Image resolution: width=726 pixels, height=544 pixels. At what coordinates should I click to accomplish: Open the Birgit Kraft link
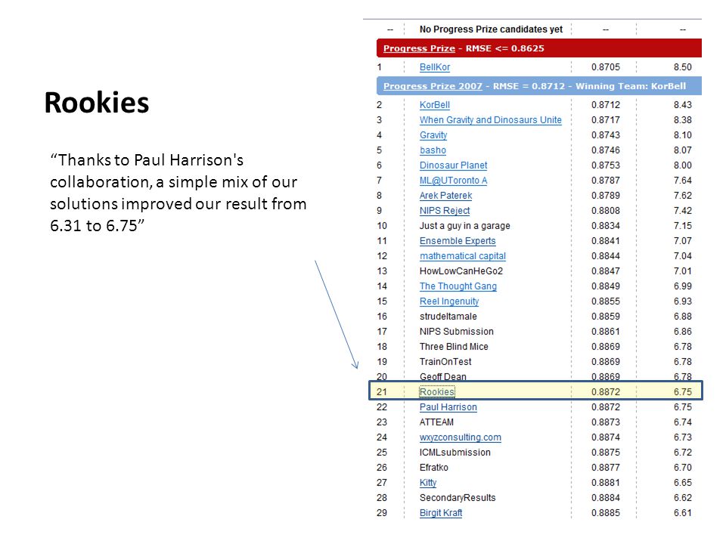pos(441,513)
